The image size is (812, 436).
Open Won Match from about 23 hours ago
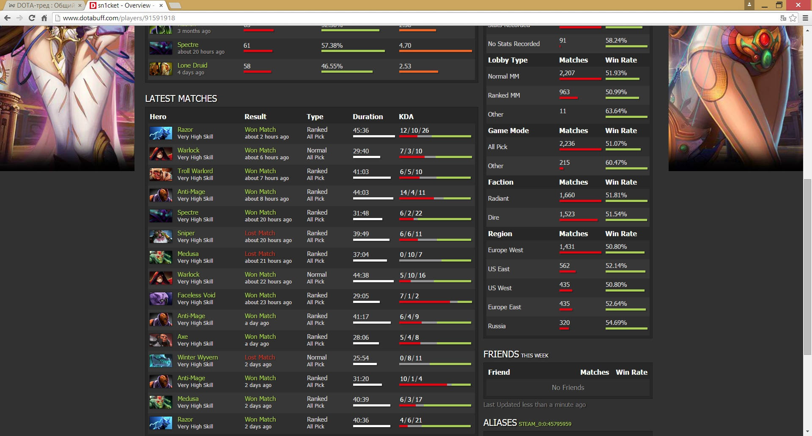(260, 295)
